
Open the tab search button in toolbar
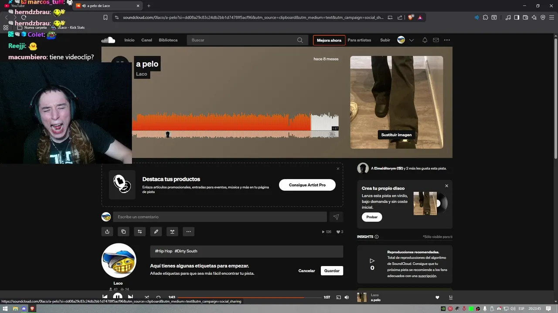coord(494,17)
